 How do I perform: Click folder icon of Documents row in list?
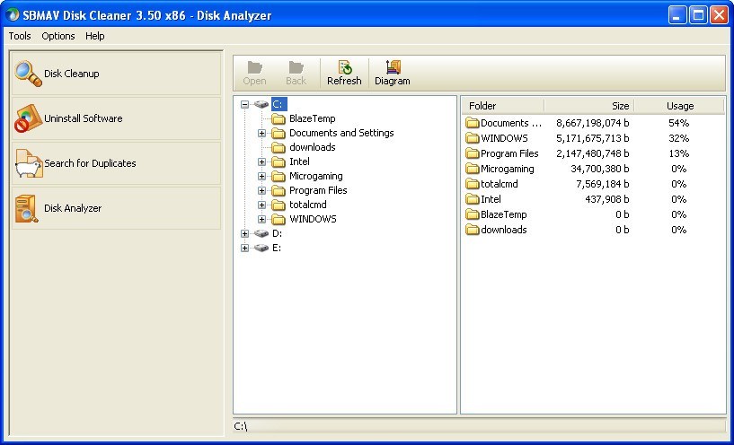click(x=473, y=123)
